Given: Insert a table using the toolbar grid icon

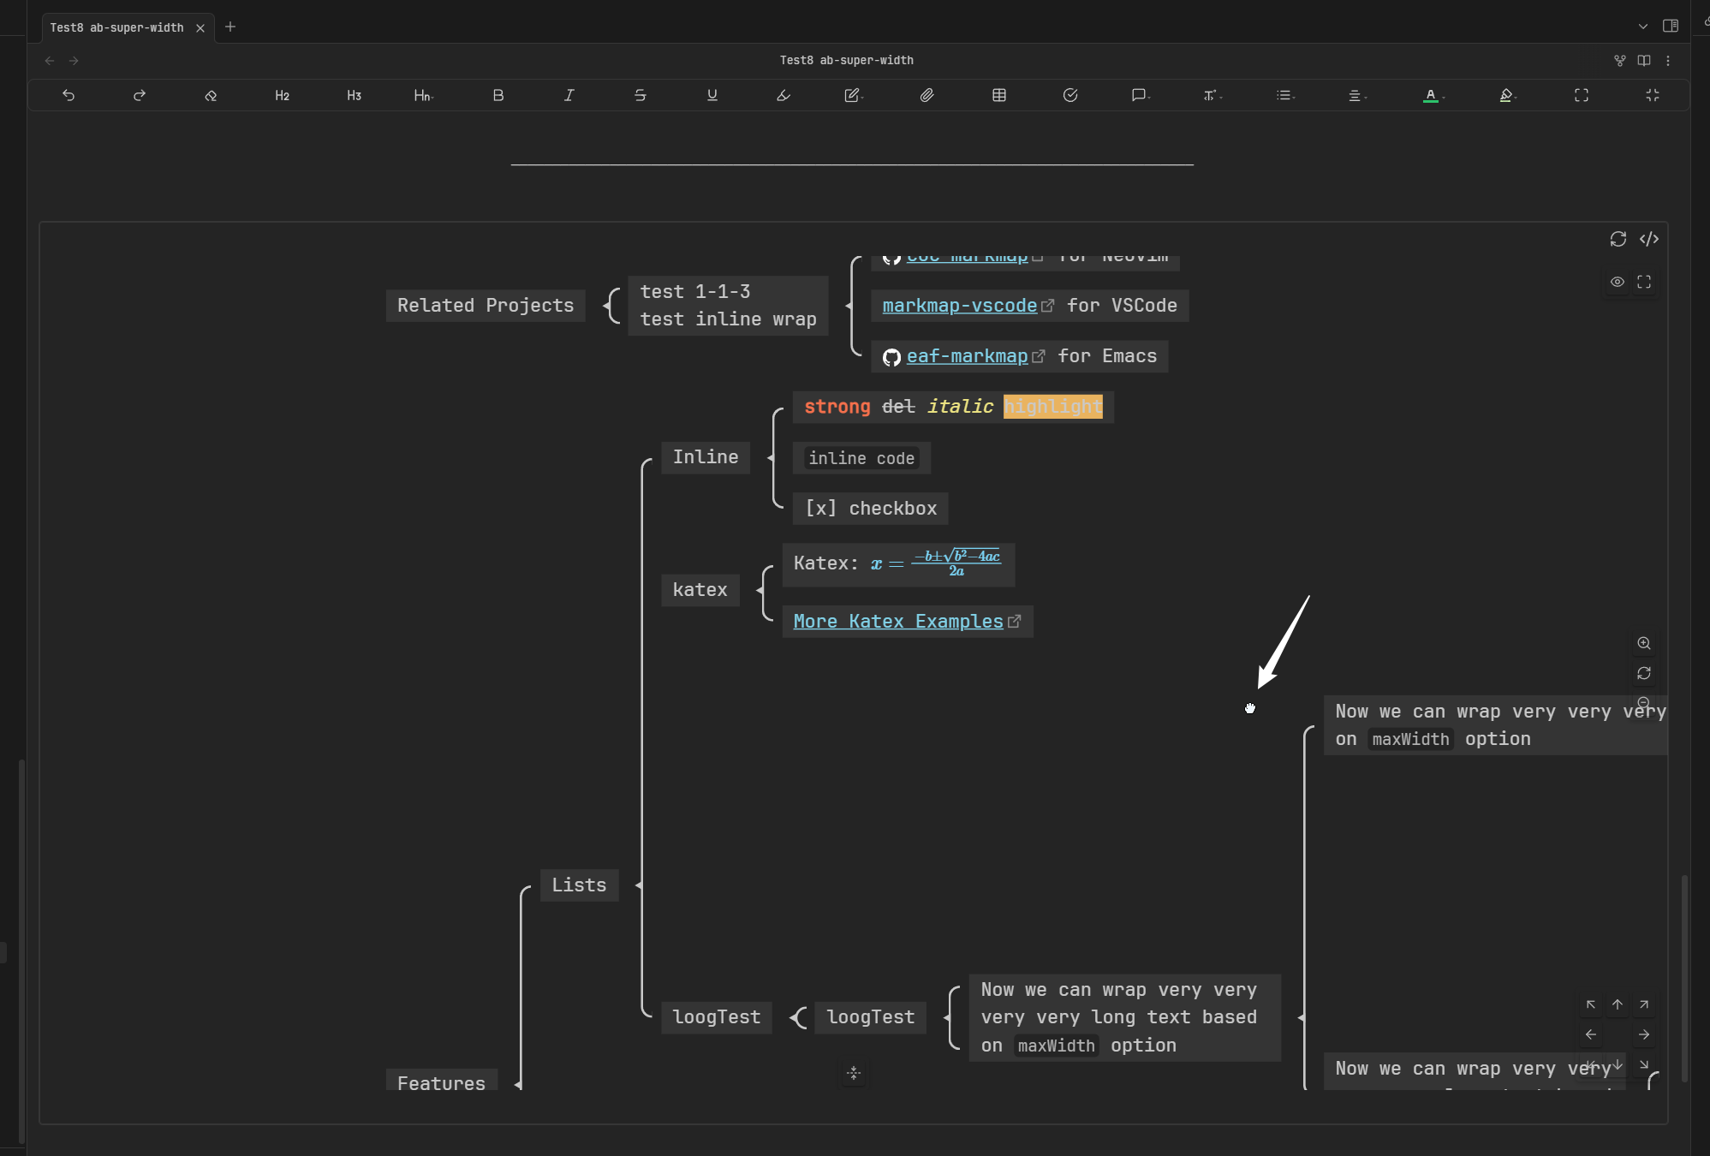Looking at the screenshot, I should (x=998, y=95).
